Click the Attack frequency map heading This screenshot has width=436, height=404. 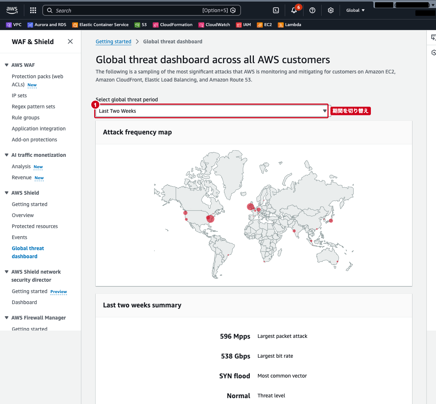tap(137, 132)
